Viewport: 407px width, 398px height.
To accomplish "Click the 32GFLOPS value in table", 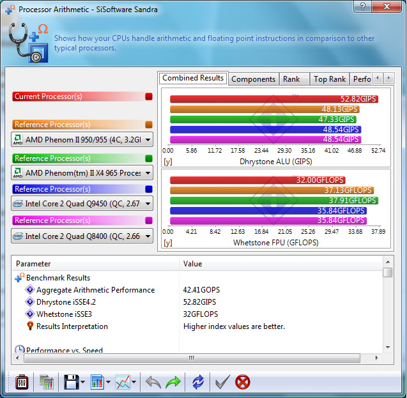I will point(201,314).
